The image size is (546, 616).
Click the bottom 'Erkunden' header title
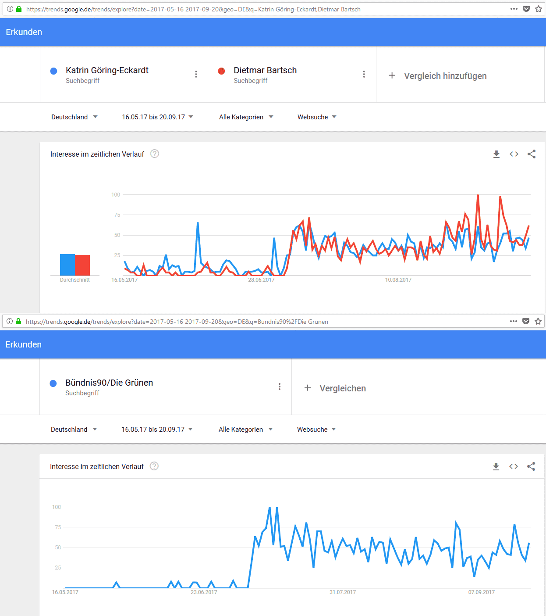coord(24,344)
